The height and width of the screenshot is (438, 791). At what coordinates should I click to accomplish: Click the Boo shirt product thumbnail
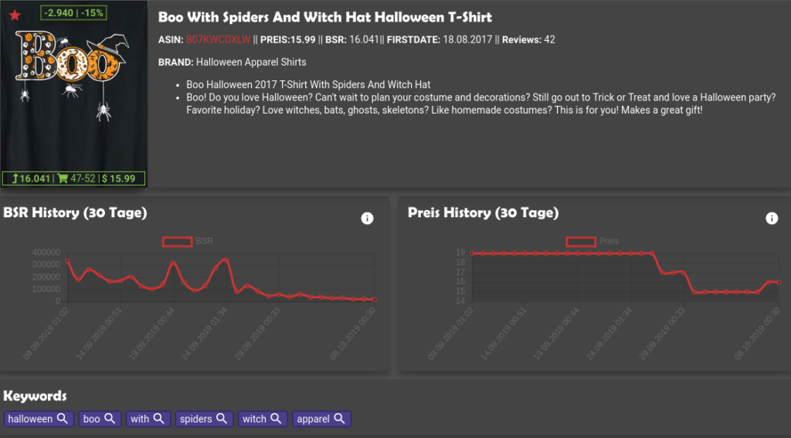(74, 94)
